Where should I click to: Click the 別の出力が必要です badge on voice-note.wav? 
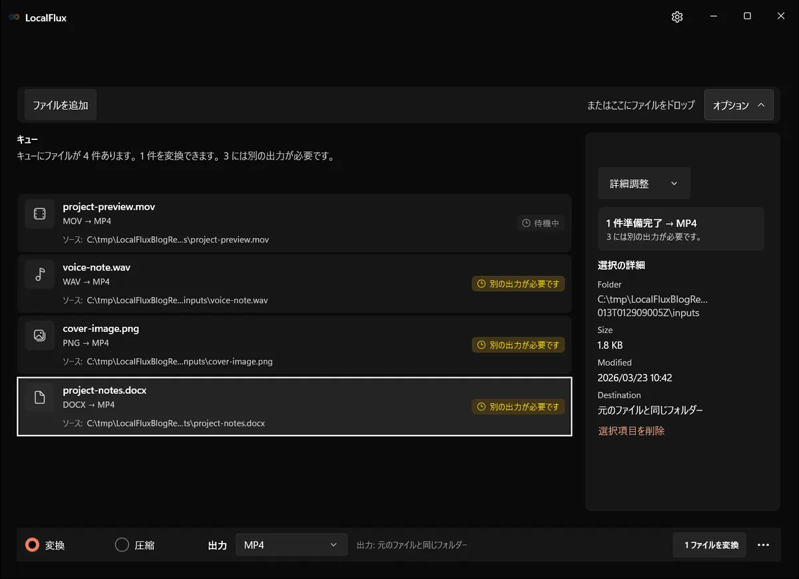[x=518, y=284]
